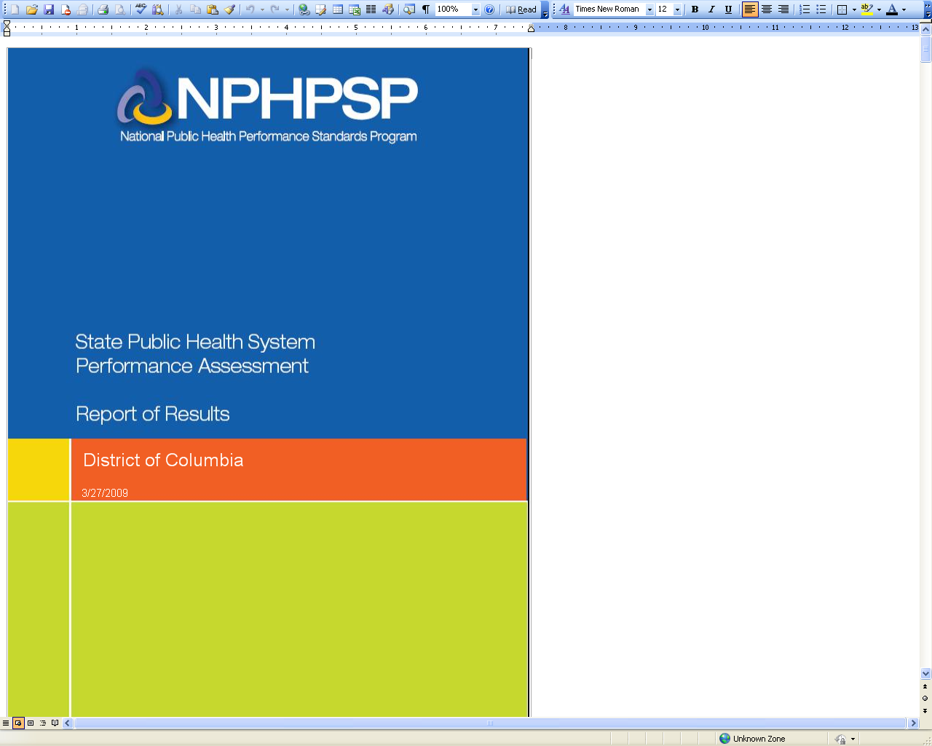Open the font size dropdown list
This screenshot has width=932, height=746.
pyautogui.click(x=678, y=9)
